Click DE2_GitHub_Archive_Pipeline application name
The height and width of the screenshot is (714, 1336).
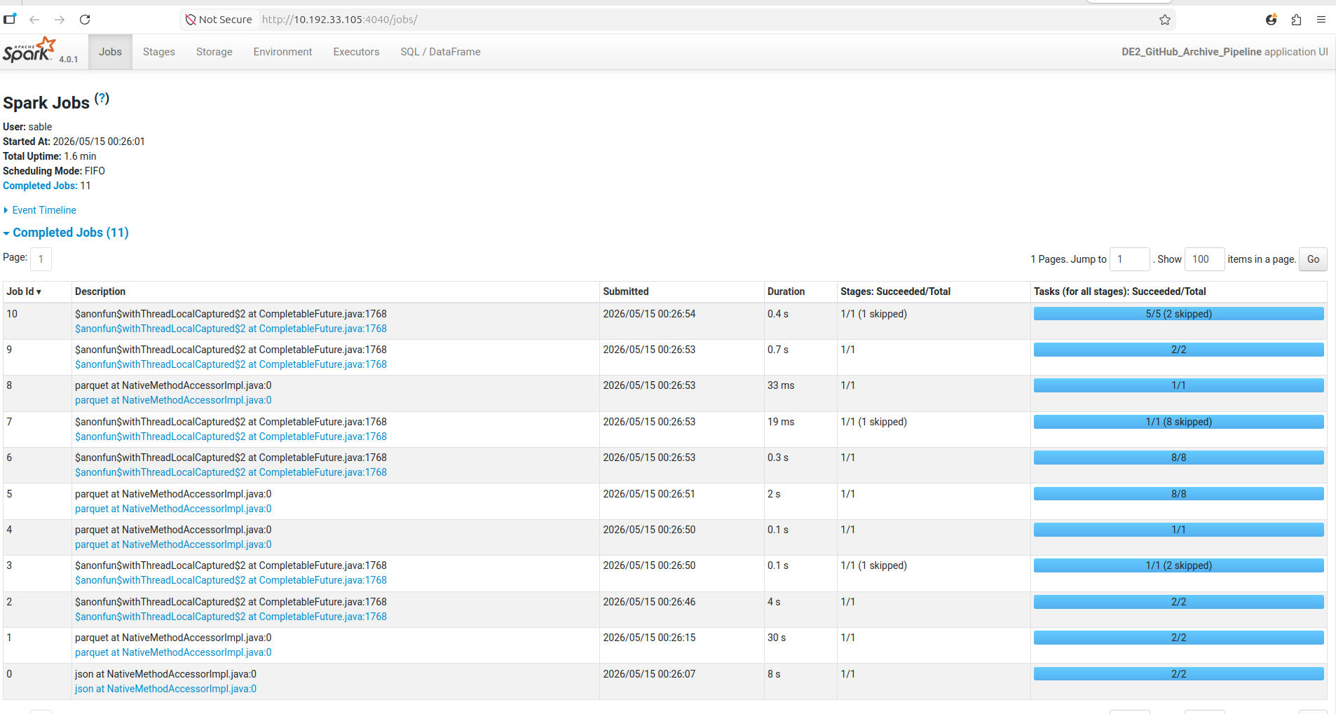tap(1191, 52)
